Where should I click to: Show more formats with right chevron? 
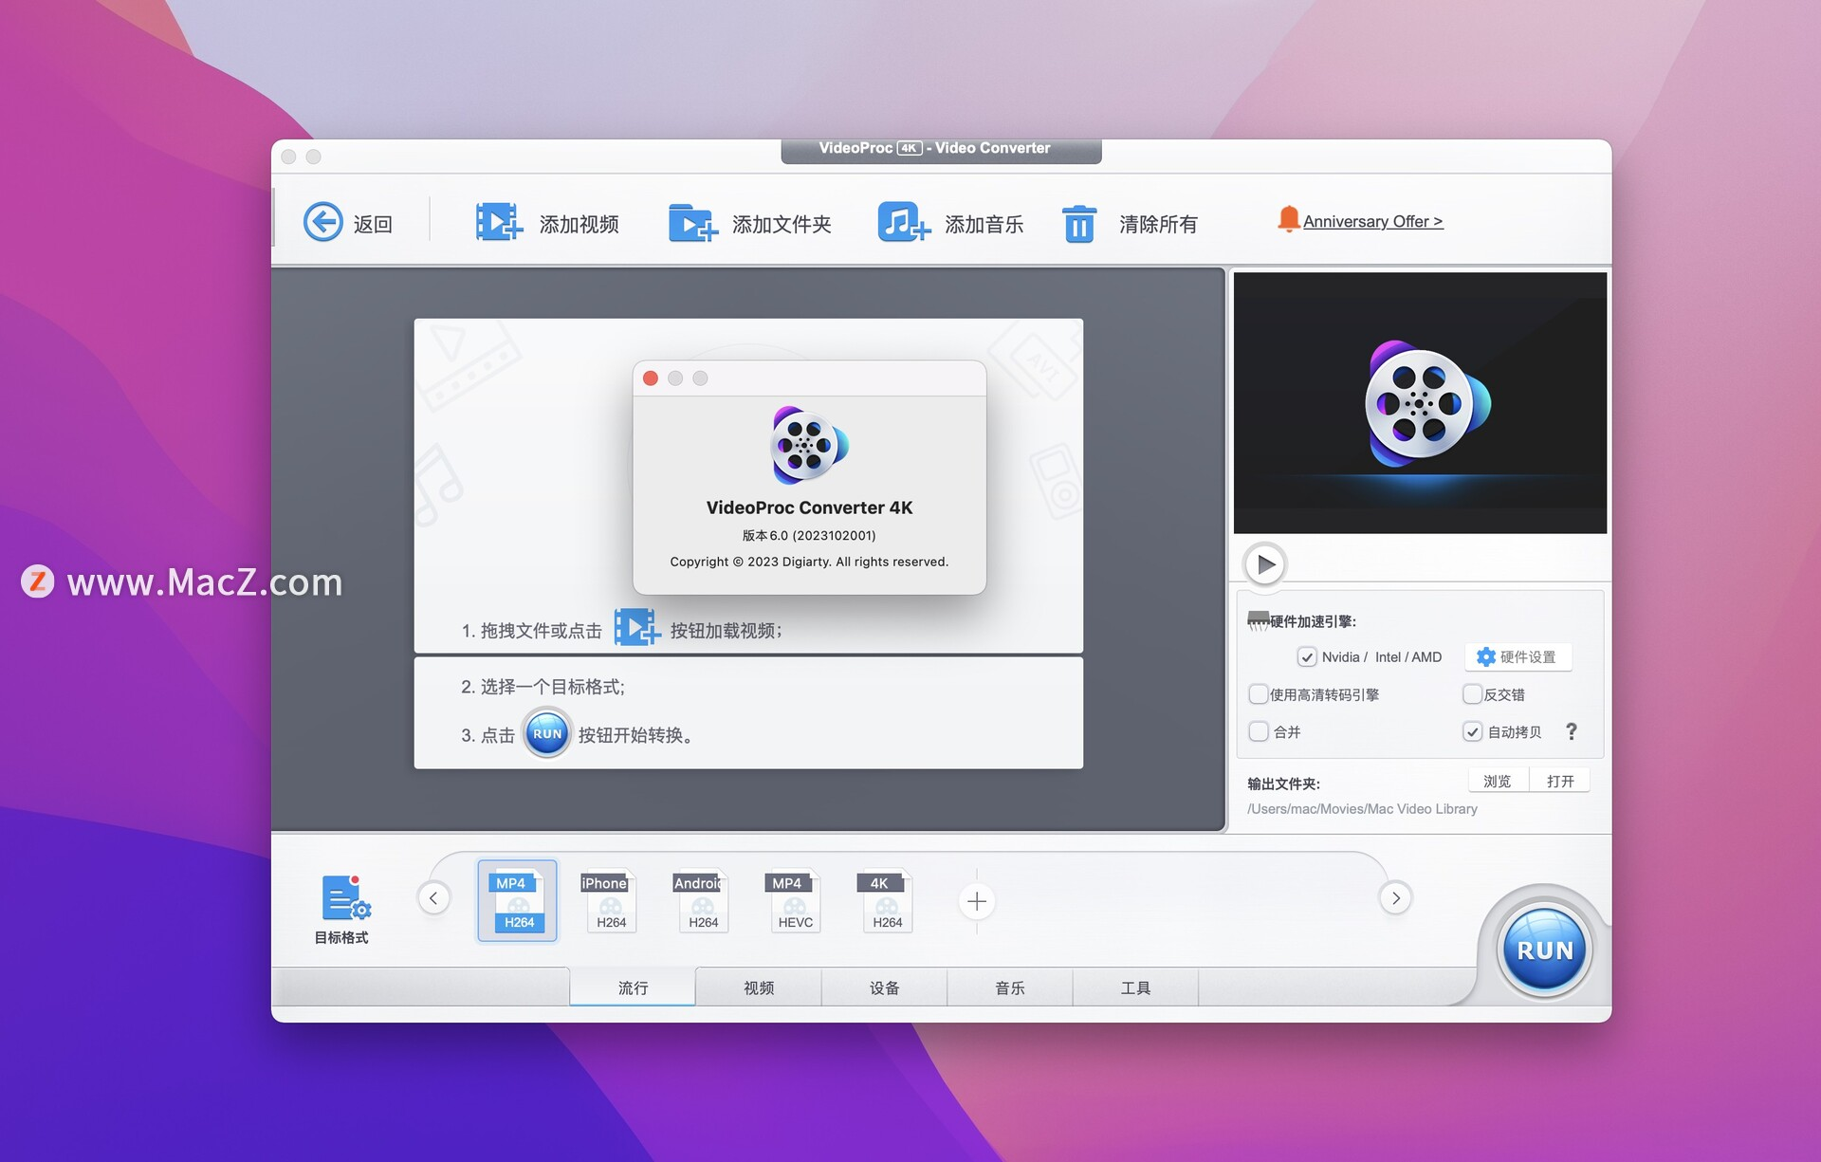1396,897
